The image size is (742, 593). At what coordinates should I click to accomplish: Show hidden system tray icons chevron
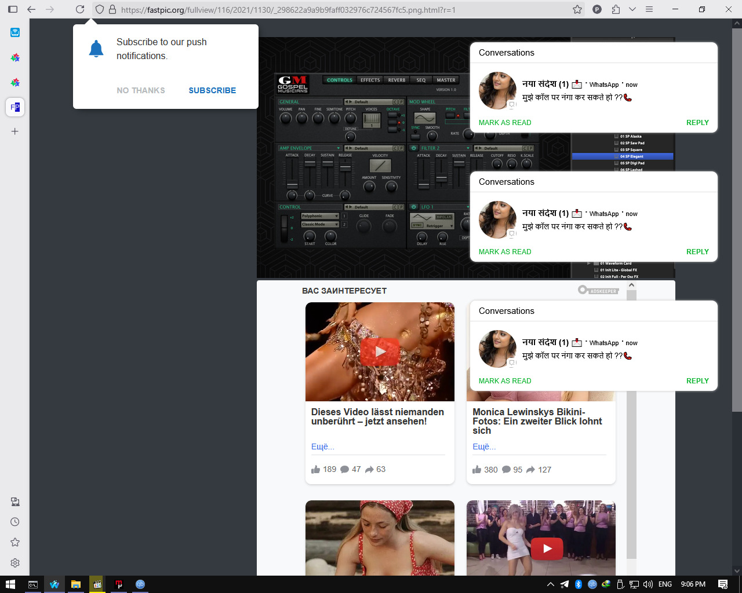coord(550,584)
